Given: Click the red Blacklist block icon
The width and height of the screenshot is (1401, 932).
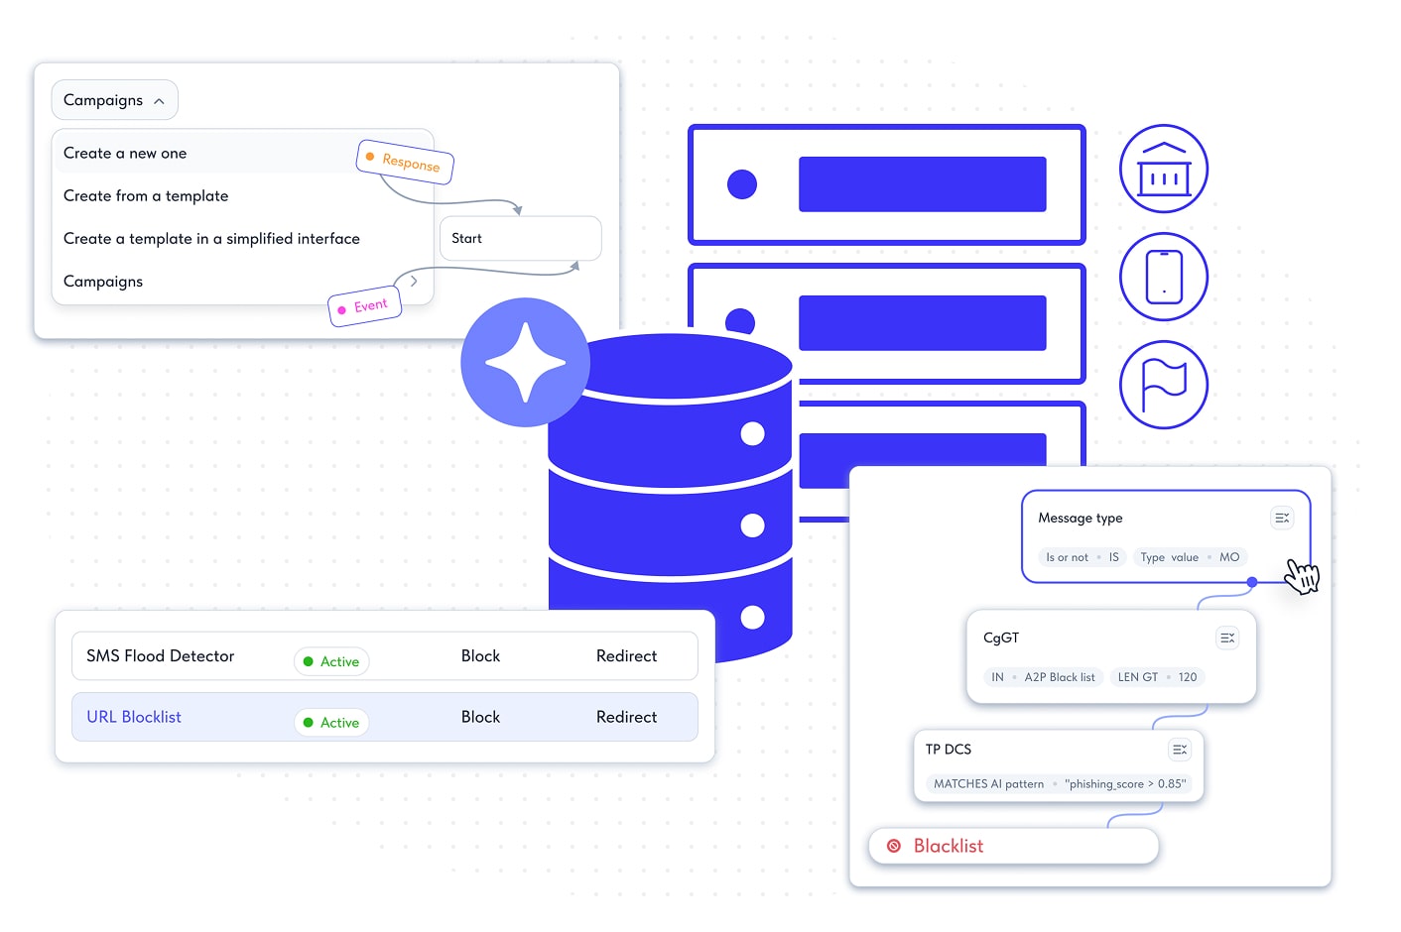Looking at the screenshot, I should point(894,846).
